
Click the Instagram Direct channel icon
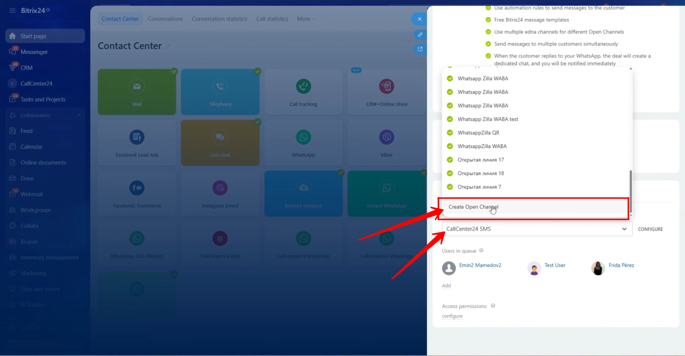[220, 188]
